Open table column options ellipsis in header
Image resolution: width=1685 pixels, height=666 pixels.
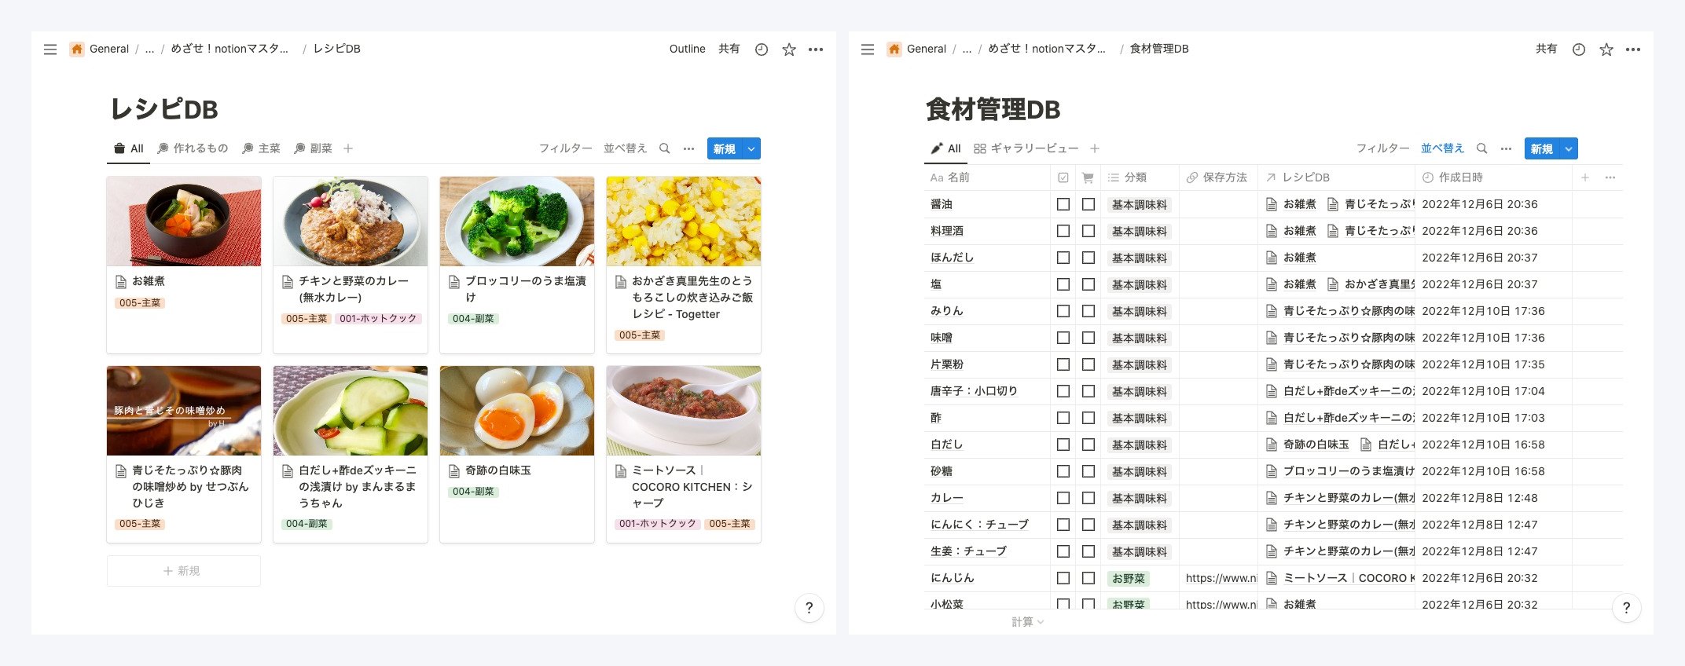[x=1610, y=177]
